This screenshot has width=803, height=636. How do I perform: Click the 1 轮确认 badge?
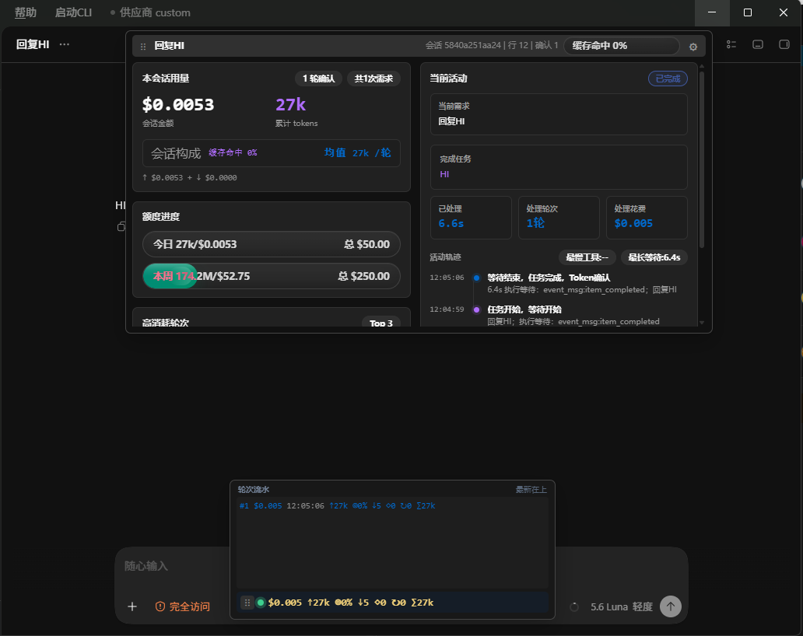(x=318, y=79)
